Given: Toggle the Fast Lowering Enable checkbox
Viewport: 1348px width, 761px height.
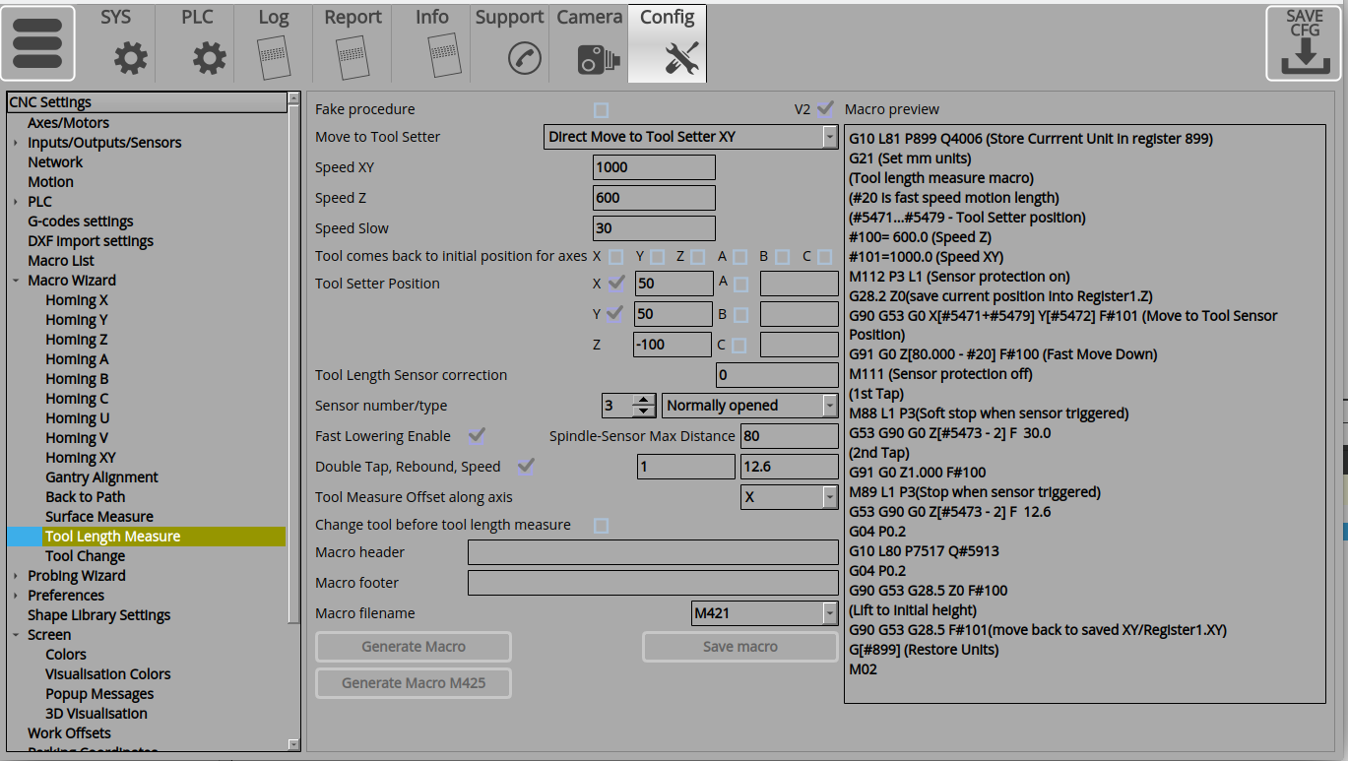Looking at the screenshot, I should pos(478,435).
